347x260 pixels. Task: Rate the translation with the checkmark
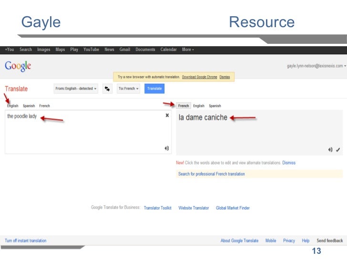(x=338, y=150)
